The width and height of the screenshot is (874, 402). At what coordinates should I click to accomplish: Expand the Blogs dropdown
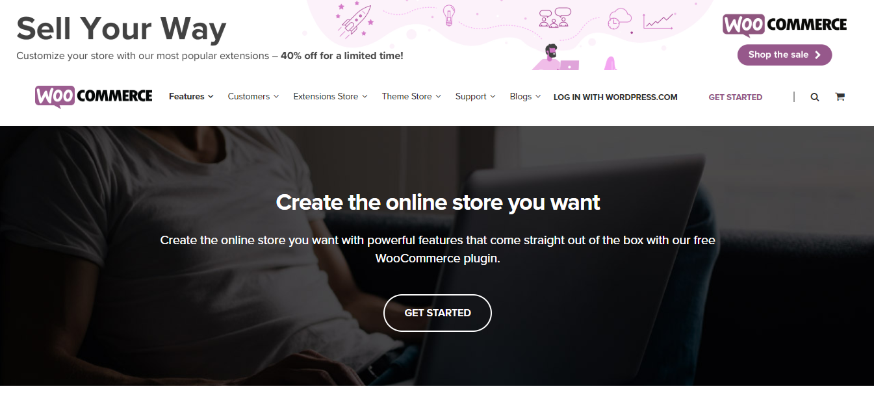(x=525, y=96)
